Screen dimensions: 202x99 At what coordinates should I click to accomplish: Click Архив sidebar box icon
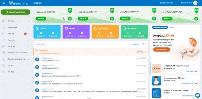(4, 65)
